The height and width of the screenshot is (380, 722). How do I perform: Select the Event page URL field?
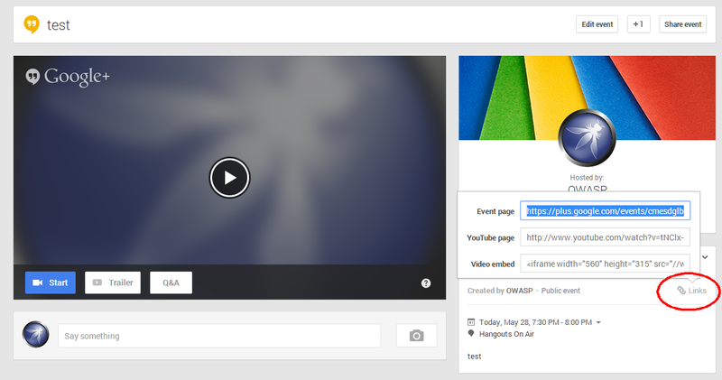pos(605,211)
